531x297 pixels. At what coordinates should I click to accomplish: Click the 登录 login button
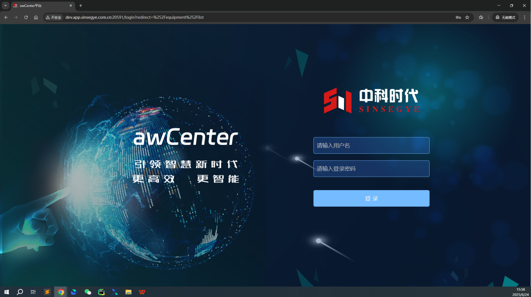tap(371, 198)
